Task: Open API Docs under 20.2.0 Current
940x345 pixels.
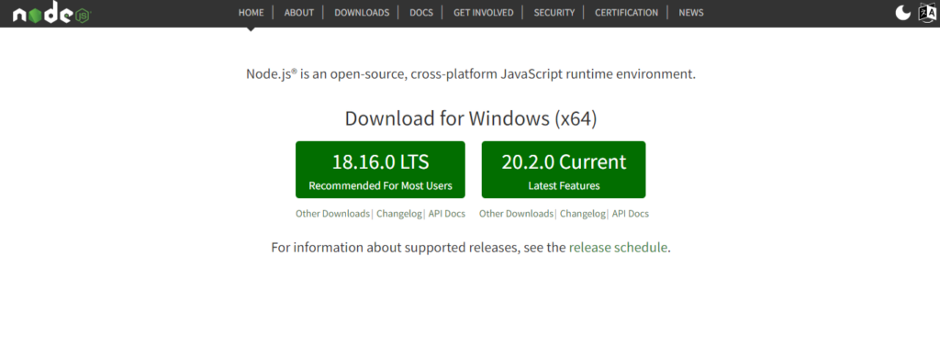Action: coord(630,214)
